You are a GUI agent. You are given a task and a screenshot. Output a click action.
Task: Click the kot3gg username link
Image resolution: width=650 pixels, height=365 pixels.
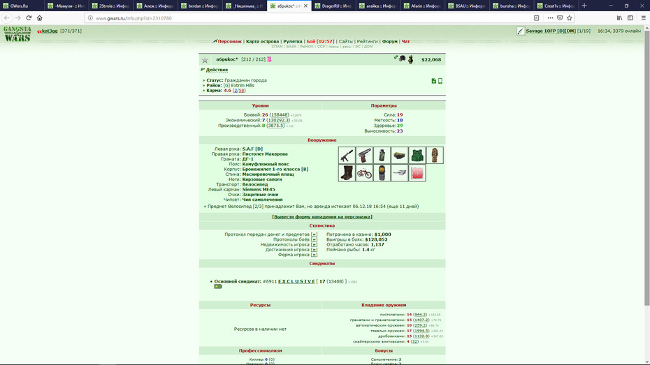[x=50, y=31]
